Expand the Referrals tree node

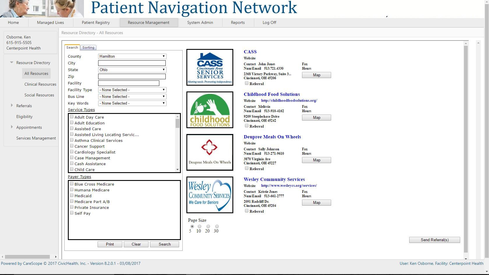coord(12,105)
